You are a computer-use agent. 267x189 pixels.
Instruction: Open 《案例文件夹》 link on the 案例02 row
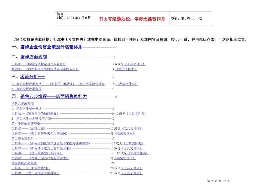coord(125,133)
